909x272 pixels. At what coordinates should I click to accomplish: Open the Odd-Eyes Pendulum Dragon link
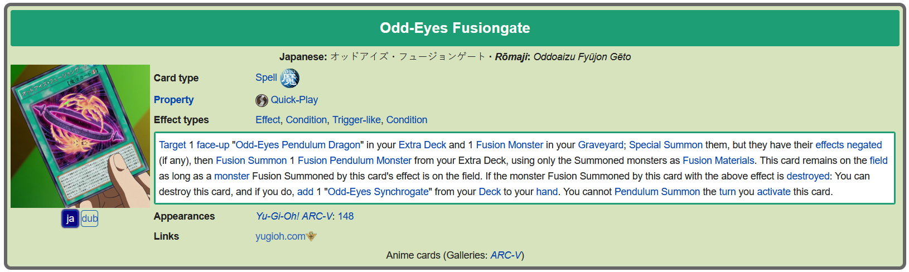pyautogui.click(x=298, y=145)
